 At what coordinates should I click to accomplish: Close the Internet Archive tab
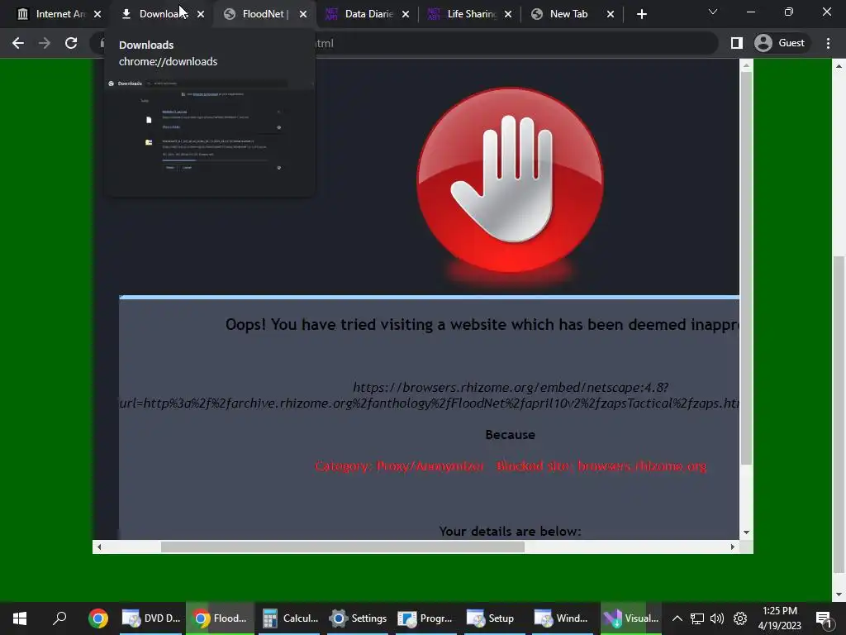click(x=97, y=14)
